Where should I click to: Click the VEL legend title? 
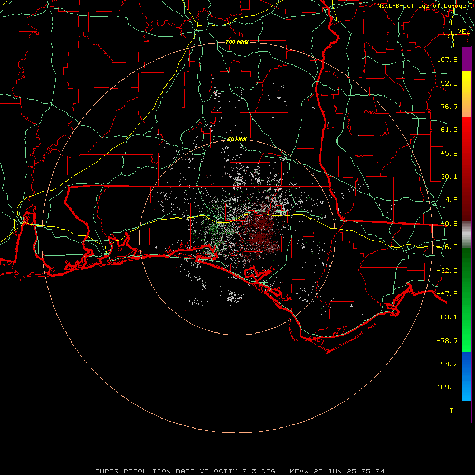pos(463,31)
